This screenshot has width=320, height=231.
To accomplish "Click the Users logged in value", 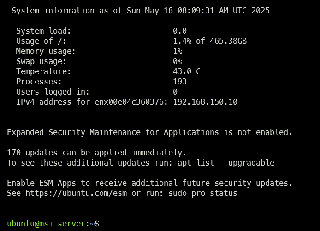I will click(175, 92).
